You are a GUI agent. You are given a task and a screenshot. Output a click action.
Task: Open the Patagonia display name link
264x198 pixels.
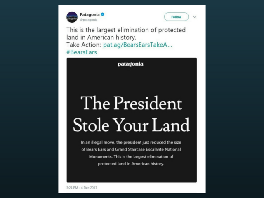[x=90, y=14]
